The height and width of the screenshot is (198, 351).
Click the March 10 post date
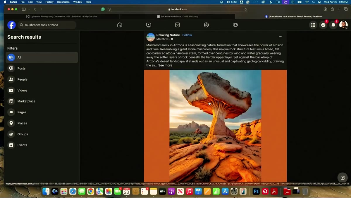coord(162,39)
